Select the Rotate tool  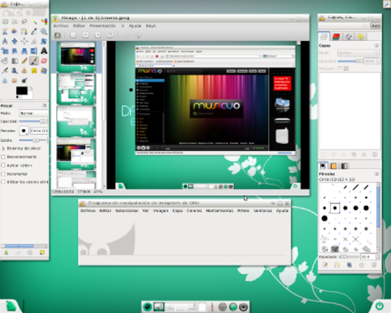point(44,41)
